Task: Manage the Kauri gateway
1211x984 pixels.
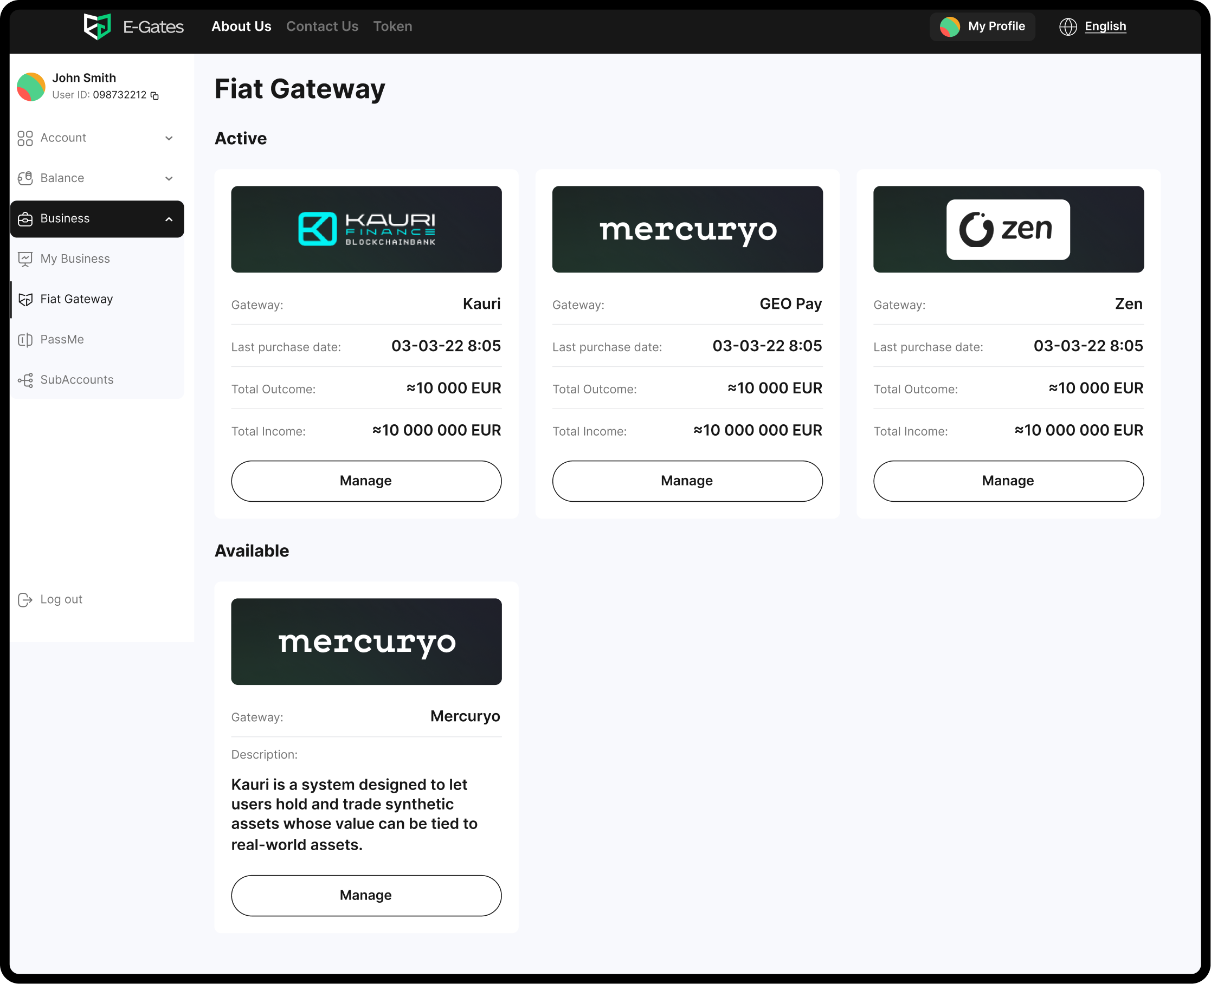Action: (366, 481)
